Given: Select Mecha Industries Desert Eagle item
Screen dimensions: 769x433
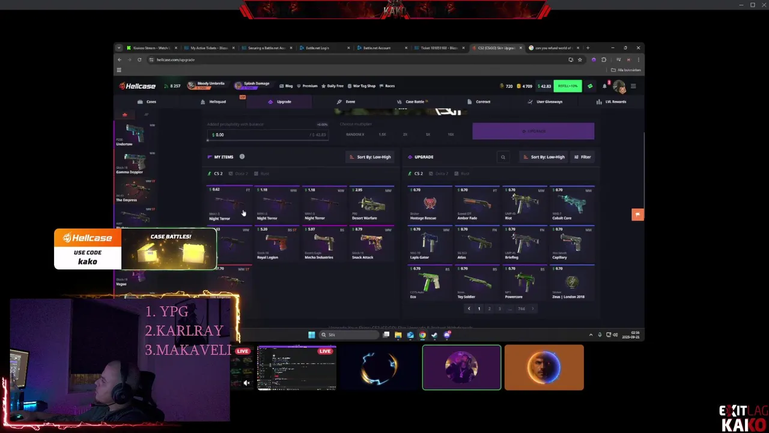Looking at the screenshot, I should coord(324,244).
